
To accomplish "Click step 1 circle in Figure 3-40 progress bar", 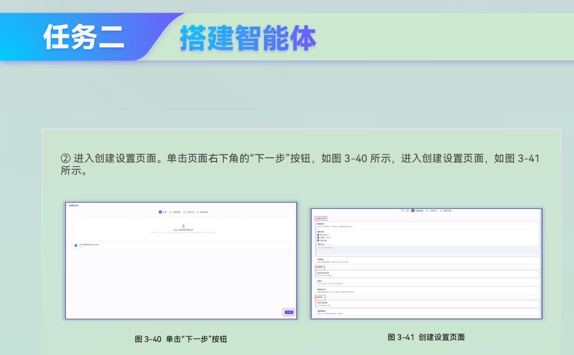I will (160, 212).
